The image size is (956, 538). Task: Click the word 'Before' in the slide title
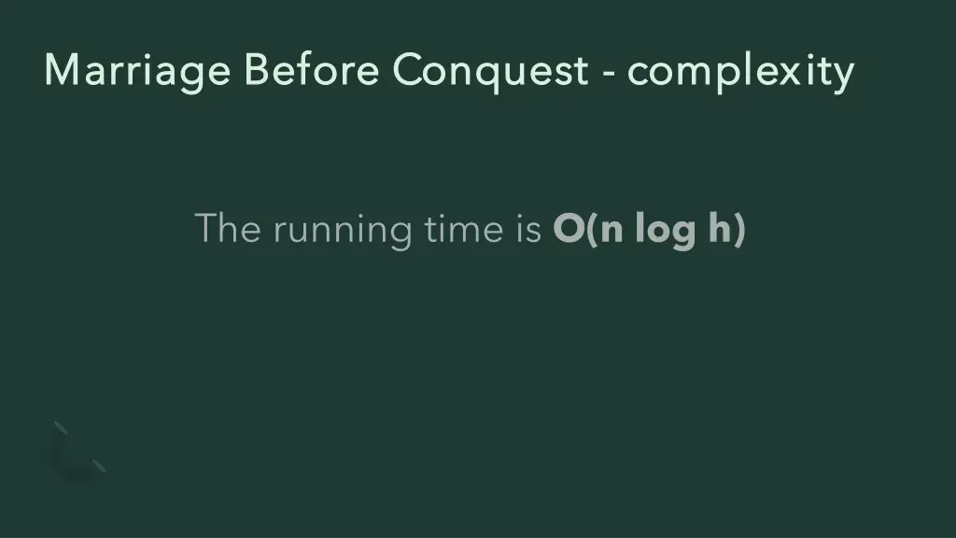pos(312,69)
